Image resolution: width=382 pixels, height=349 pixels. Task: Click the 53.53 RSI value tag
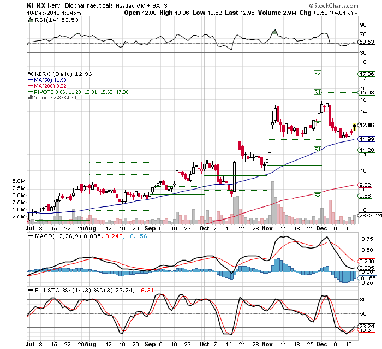click(x=366, y=42)
